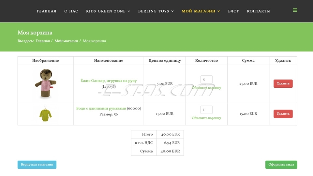Screen dimensions: 313x176
Task: Select the bold Сумма 40.00 EUR total
Action: pyautogui.click(x=170, y=151)
